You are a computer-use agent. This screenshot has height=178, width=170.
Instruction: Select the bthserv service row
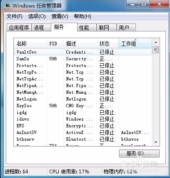tap(83, 139)
